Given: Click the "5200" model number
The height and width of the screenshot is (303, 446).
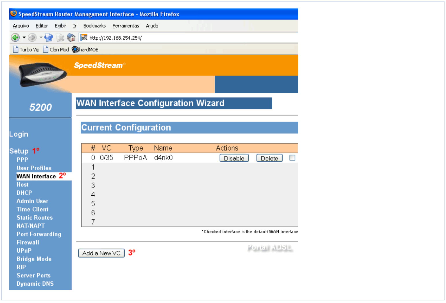Looking at the screenshot, I should click(x=40, y=107).
